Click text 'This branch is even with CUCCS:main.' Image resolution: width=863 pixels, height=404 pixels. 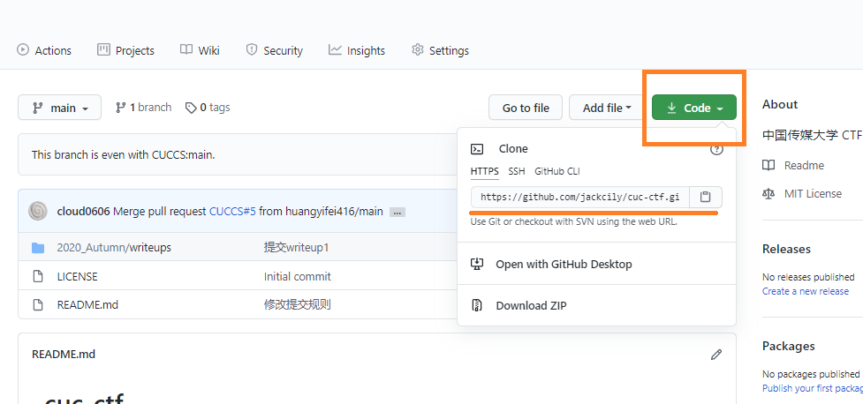tap(124, 155)
